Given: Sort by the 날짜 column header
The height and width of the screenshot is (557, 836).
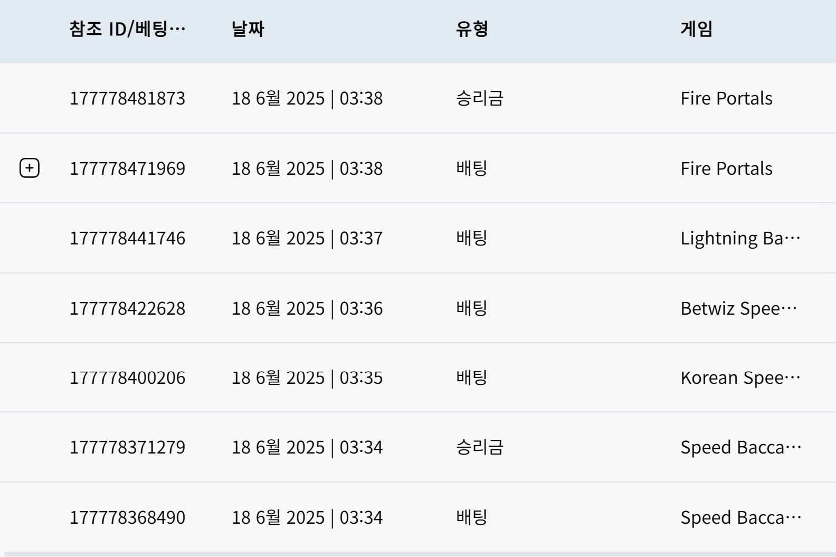Looking at the screenshot, I should [x=248, y=29].
